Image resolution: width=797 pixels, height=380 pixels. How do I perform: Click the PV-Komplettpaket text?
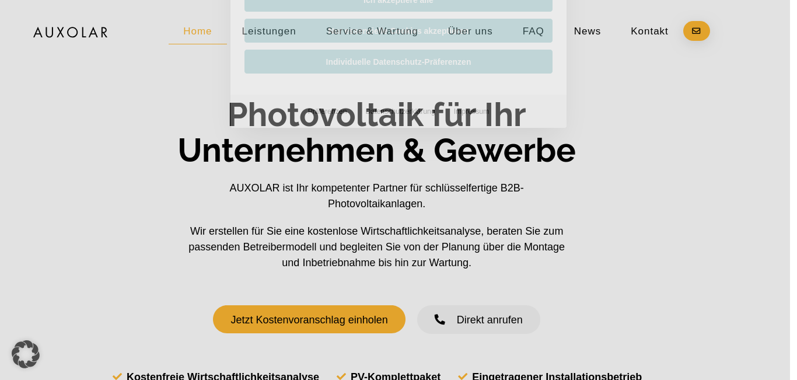pos(396,376)
